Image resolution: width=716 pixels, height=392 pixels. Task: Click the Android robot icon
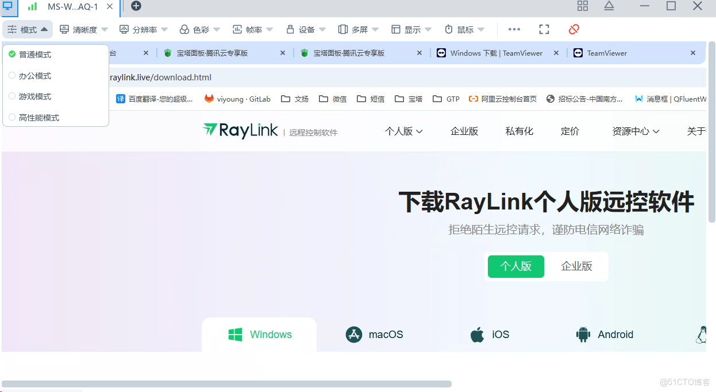[583, 335]
